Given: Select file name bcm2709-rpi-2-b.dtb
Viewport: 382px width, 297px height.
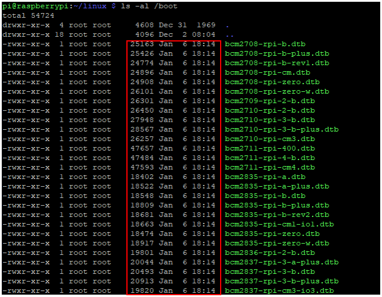Looking at the screenshot, I should click(x=270, y=101).
